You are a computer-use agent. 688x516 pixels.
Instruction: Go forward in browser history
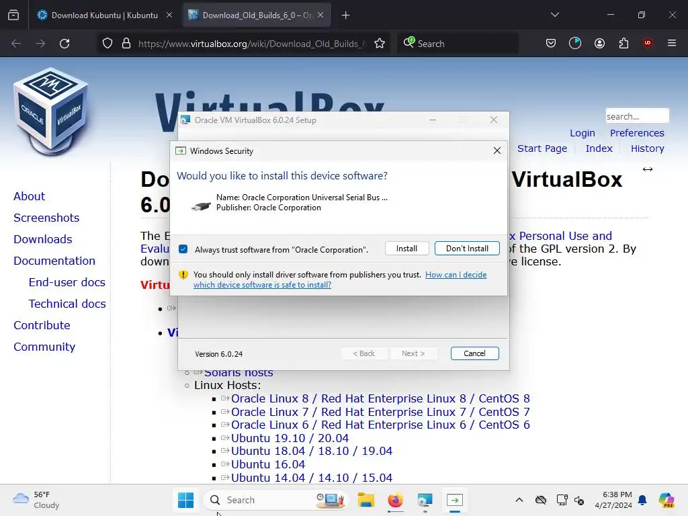pos(40,44)
